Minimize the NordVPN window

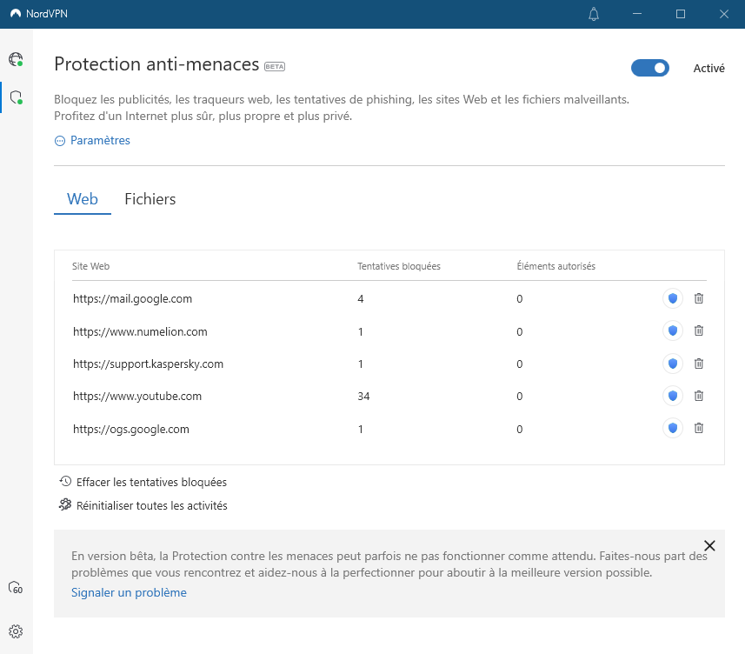(x=637, y=14)
